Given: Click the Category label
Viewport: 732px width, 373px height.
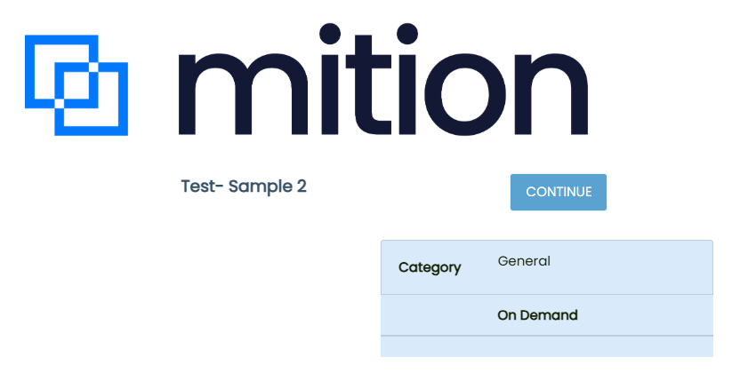Looking at the screenshot, I should coord(430,267).
